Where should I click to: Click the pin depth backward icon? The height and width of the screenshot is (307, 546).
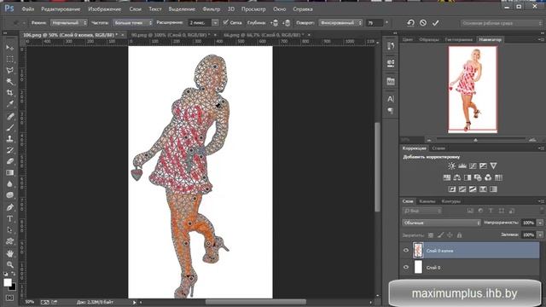pos(287,23)
